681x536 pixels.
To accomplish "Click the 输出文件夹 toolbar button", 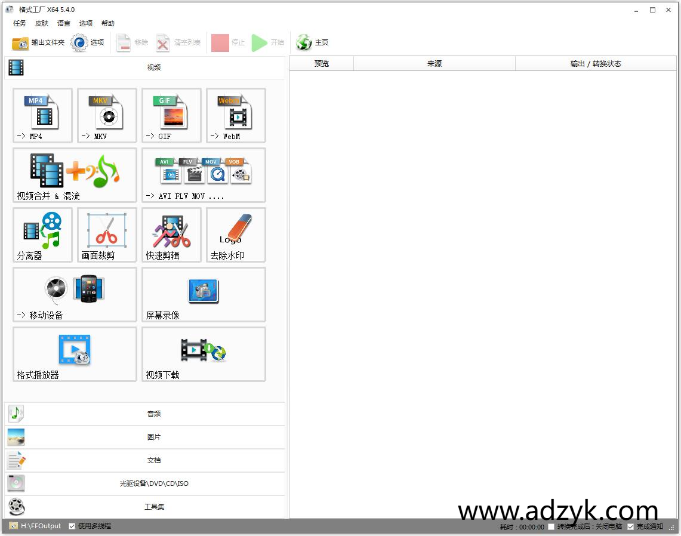I will (x=38, y=43).
